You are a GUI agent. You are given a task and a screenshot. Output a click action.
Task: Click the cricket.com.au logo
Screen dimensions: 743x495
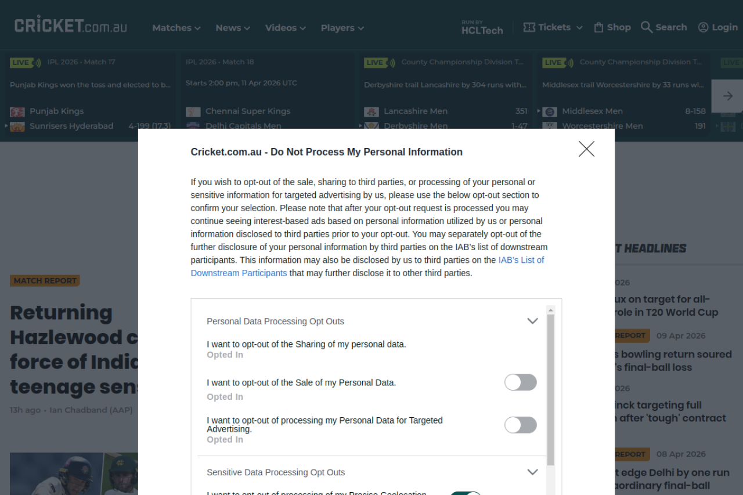click(x=70, y=26)
